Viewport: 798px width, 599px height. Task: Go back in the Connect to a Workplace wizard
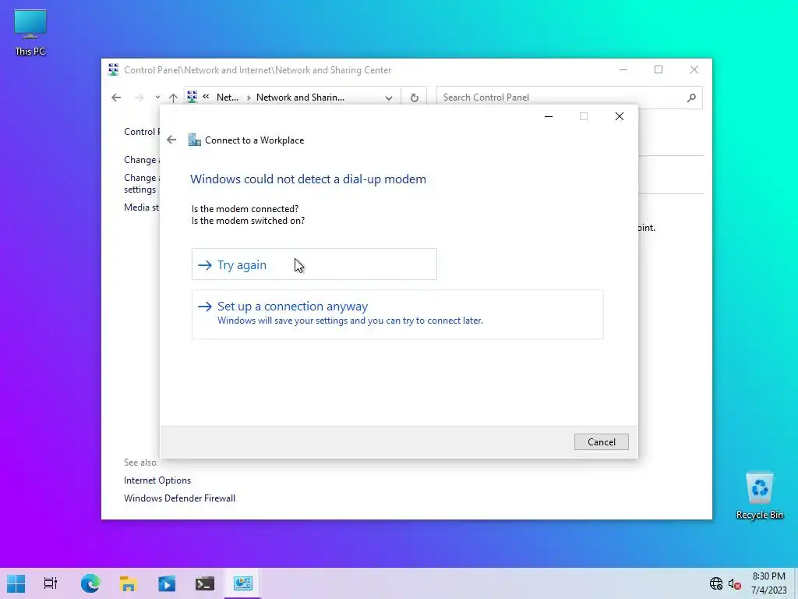(171, 140)
